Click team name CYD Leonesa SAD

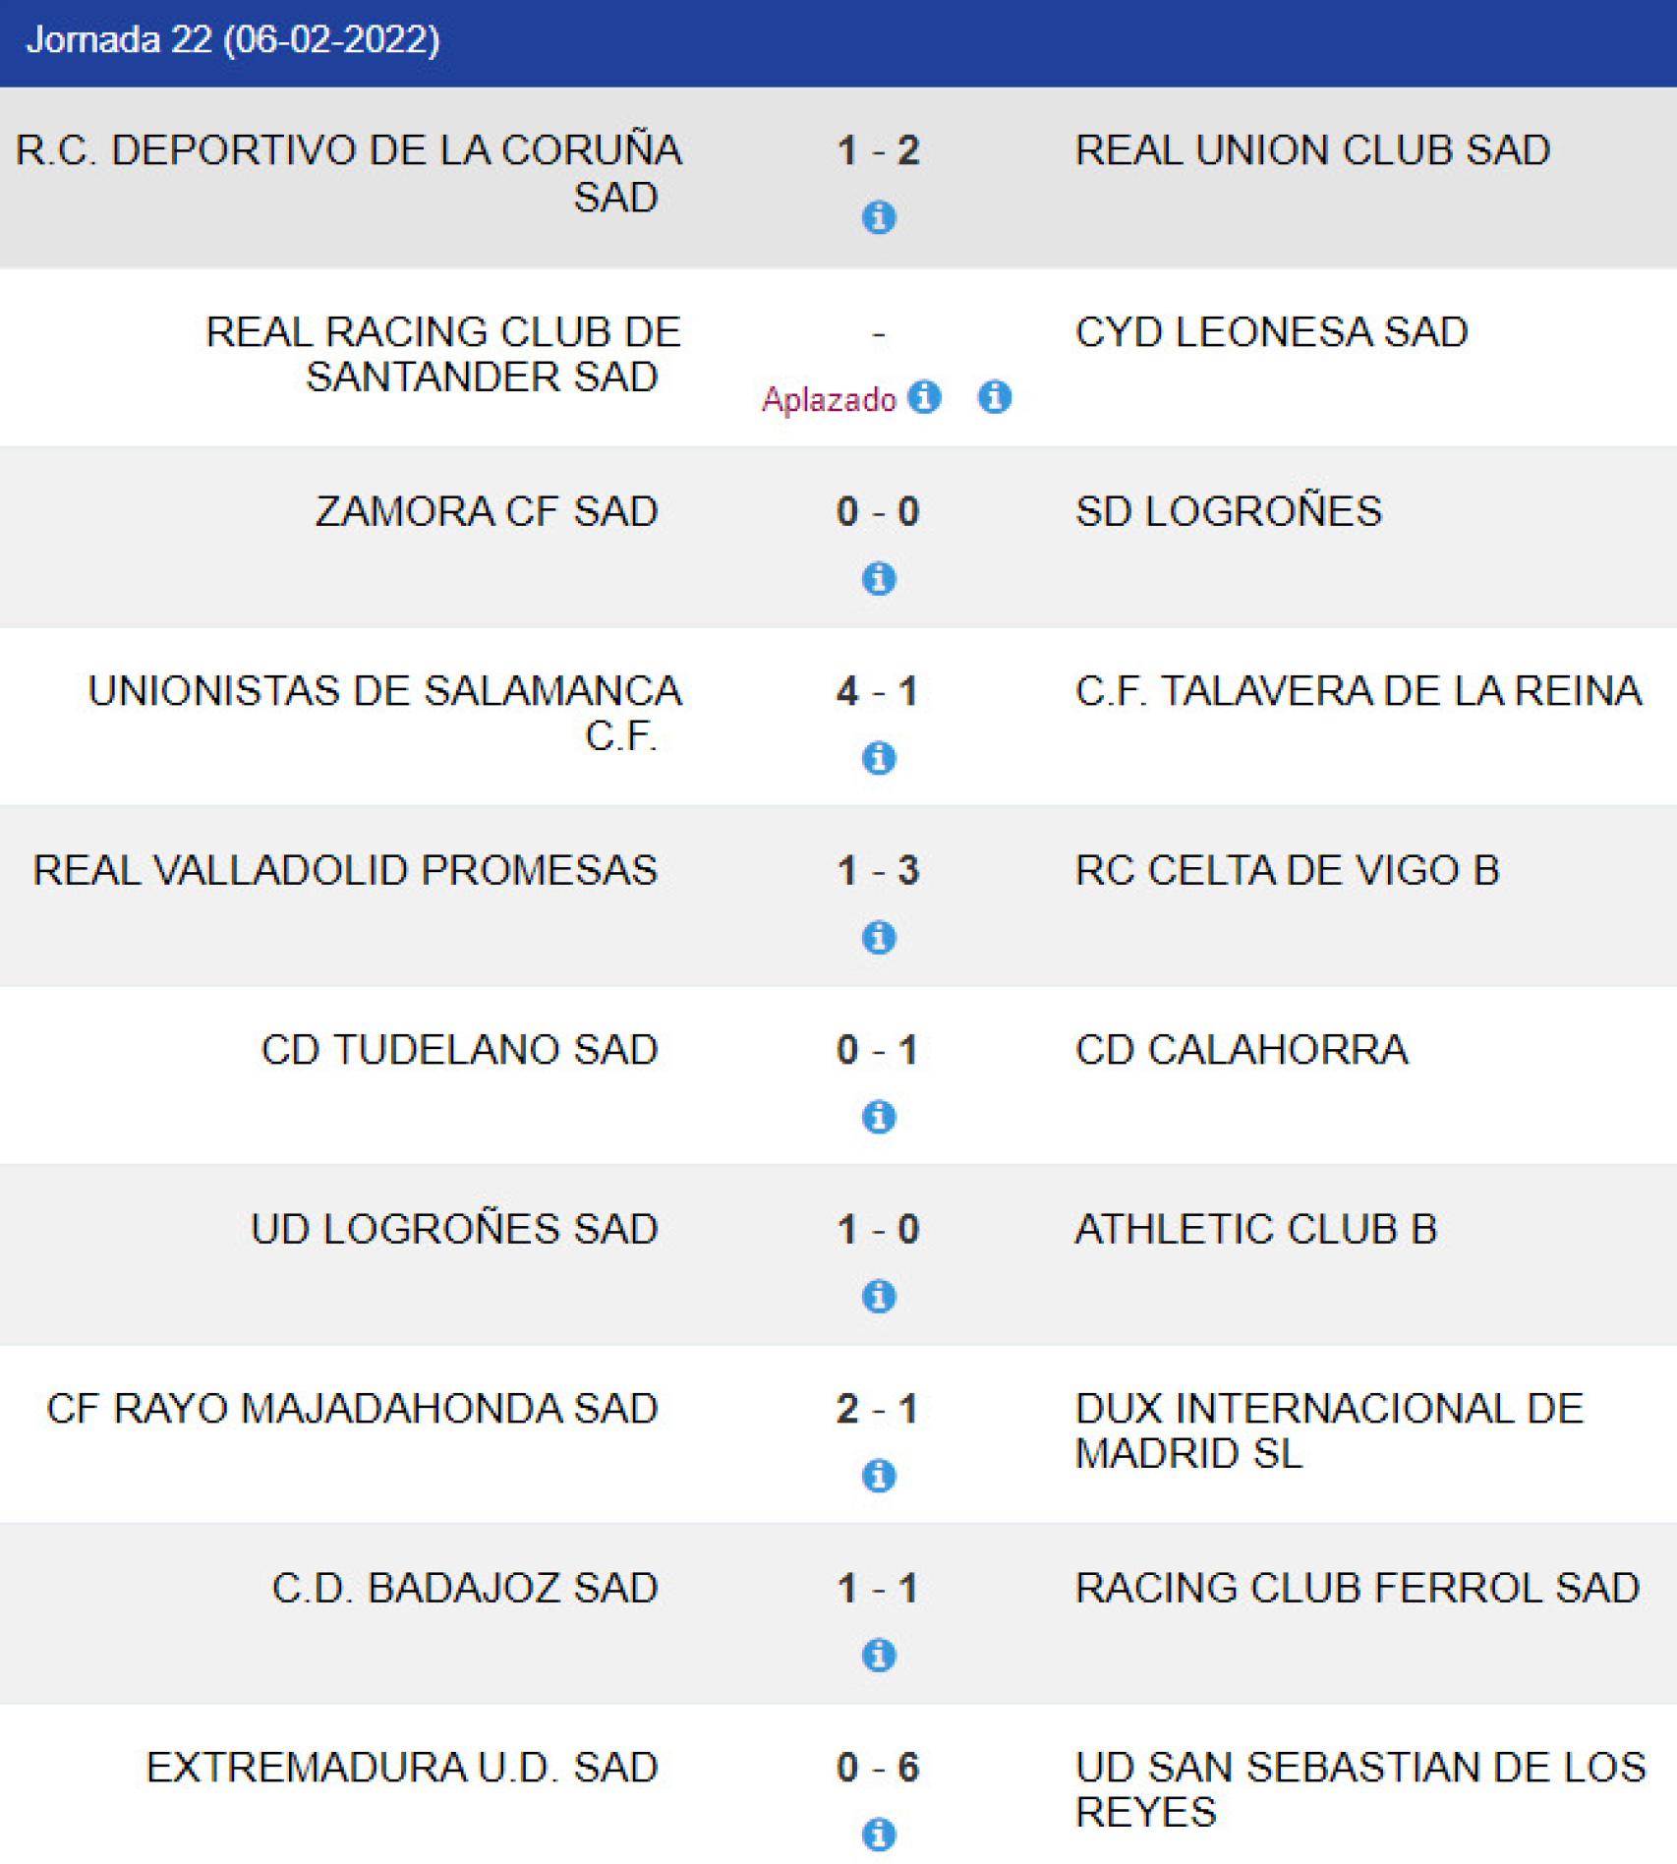pyautogui.click(x=1271, y=332)
